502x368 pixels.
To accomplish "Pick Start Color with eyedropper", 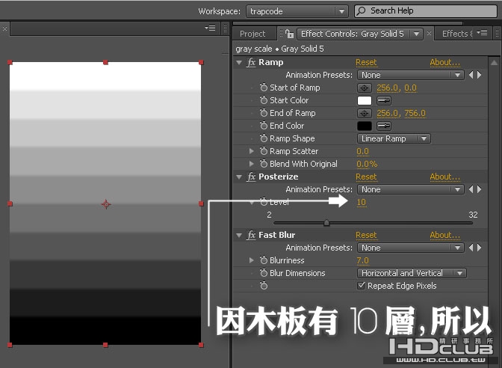I will [383, 101].
